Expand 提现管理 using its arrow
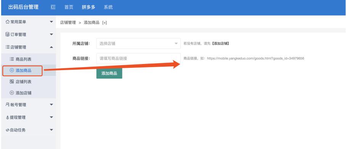The image size is (346, 149). tap(51, 117)
